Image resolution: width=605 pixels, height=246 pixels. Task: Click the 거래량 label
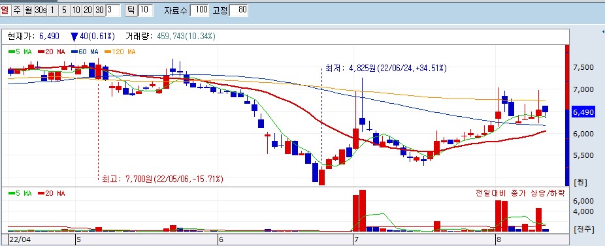click(x=139, y=37)
